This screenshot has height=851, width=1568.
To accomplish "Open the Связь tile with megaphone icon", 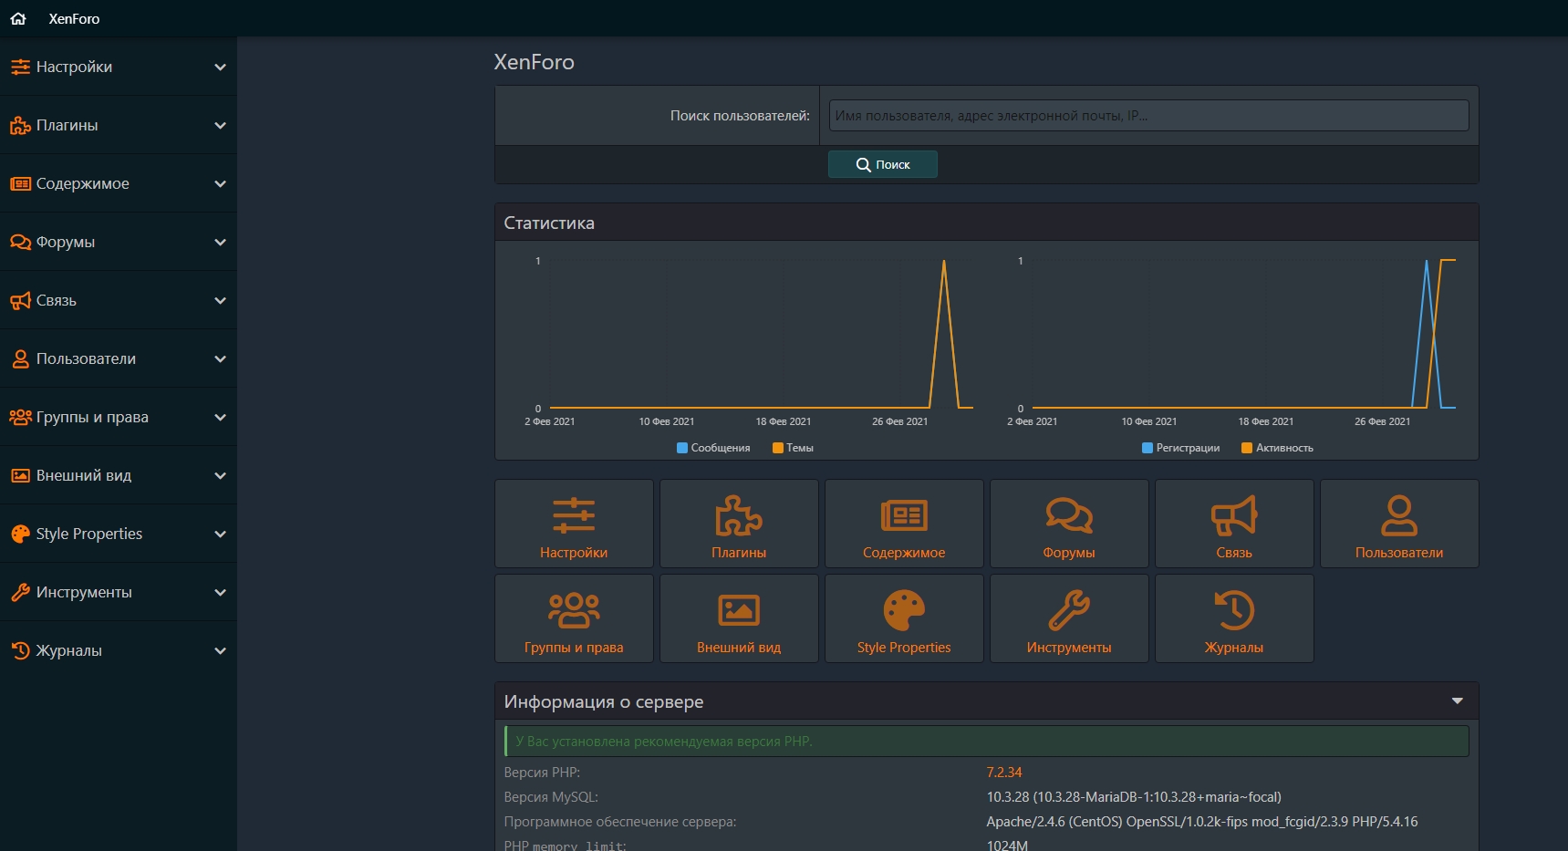I will point(1234,524).
